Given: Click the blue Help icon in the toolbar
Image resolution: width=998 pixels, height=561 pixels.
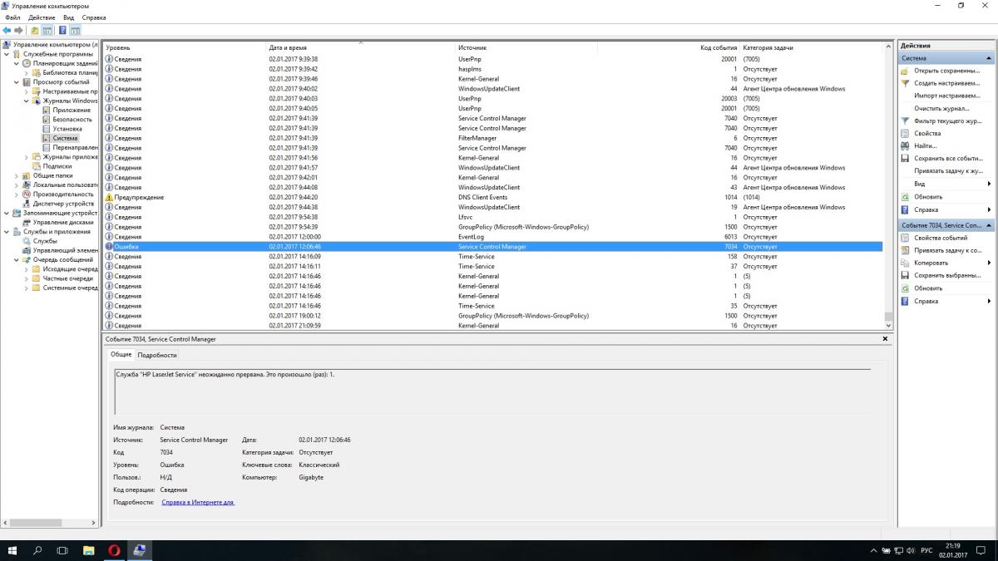Looking at the screenshot, I should (x=62, y=31).
